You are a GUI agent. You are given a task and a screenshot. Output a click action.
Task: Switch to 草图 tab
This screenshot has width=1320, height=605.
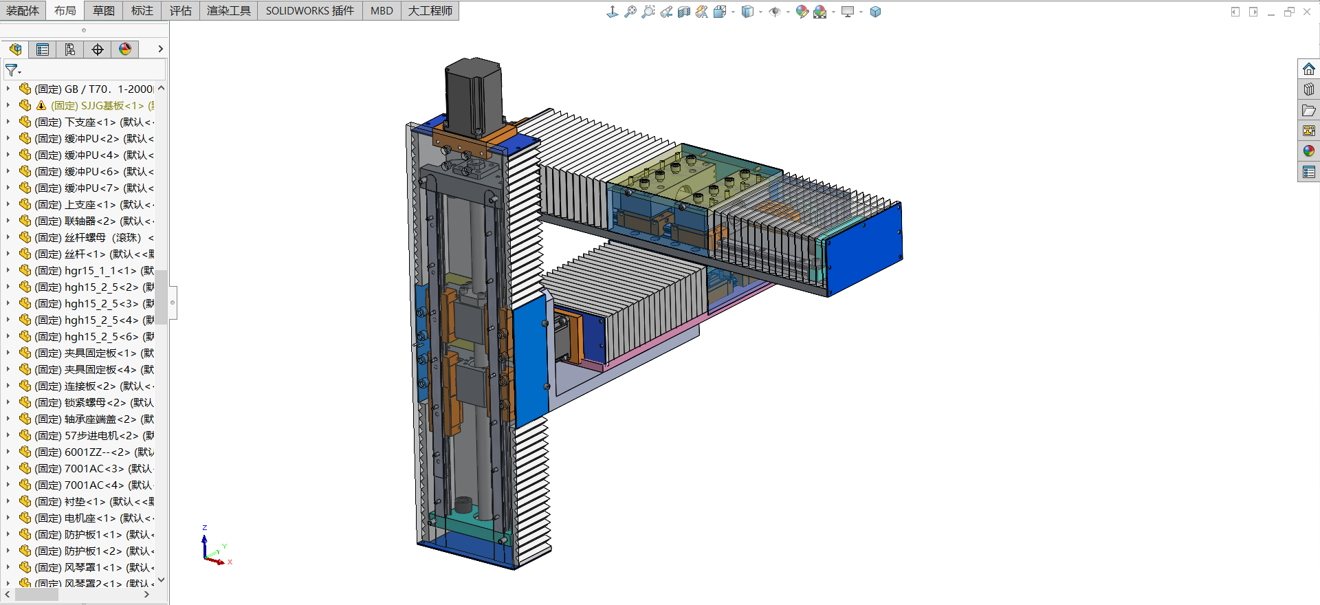104,10
